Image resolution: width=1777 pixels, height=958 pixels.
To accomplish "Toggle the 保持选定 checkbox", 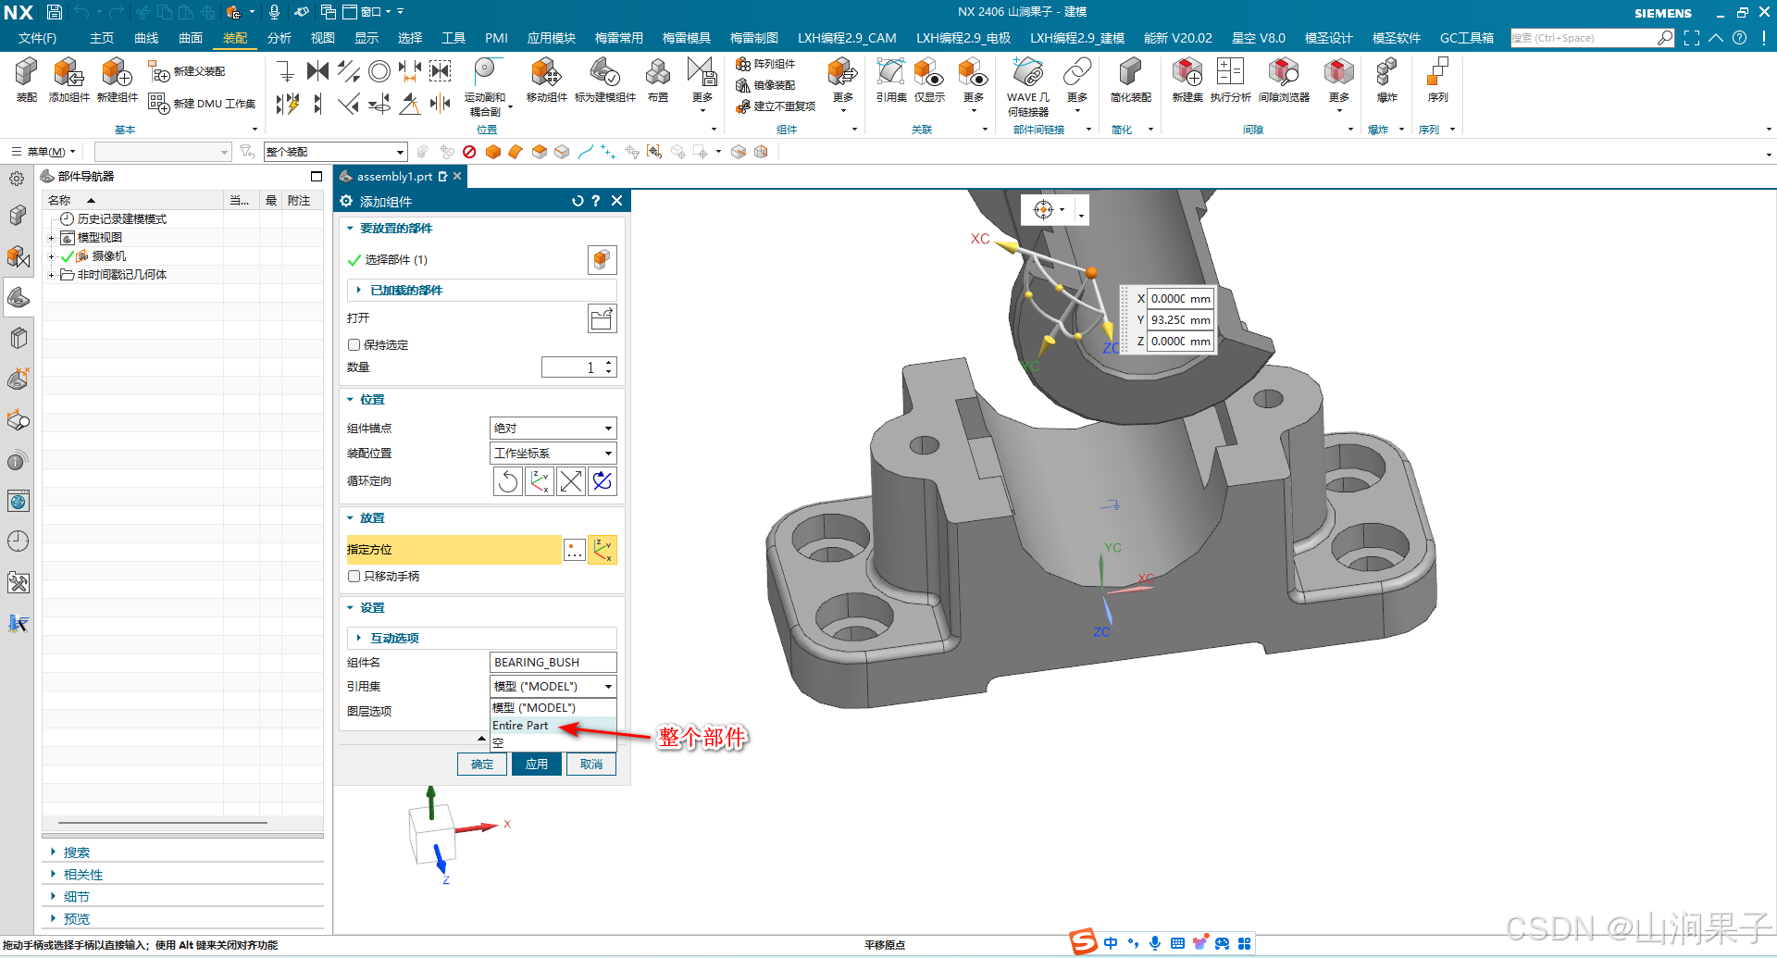I will 354,345.
